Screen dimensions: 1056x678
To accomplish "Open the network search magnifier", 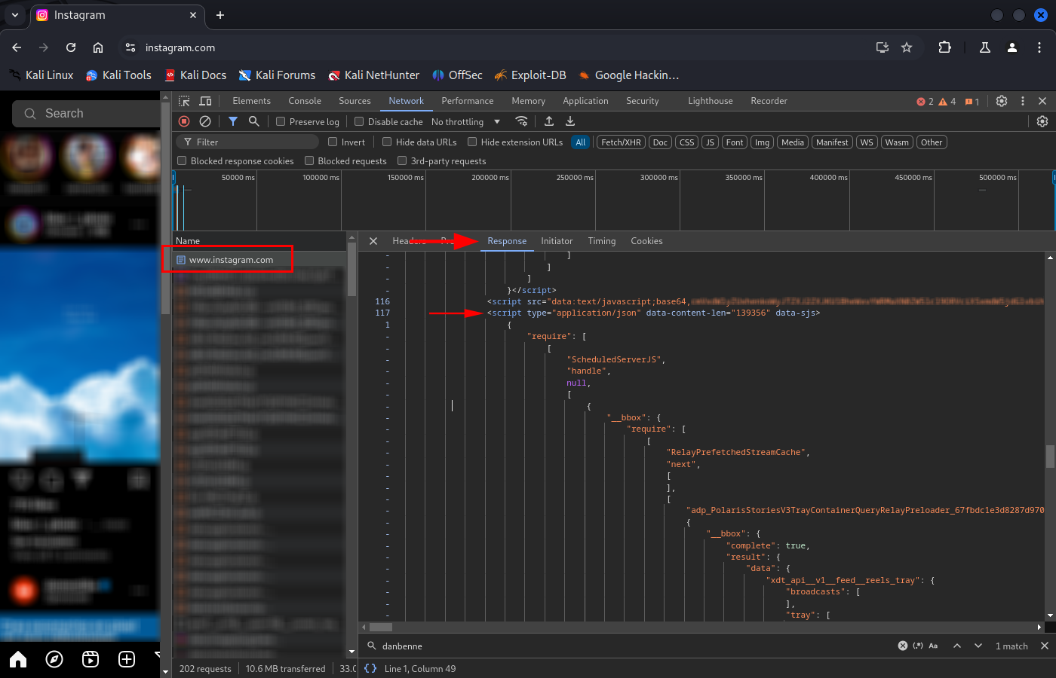I will point(254,121).
